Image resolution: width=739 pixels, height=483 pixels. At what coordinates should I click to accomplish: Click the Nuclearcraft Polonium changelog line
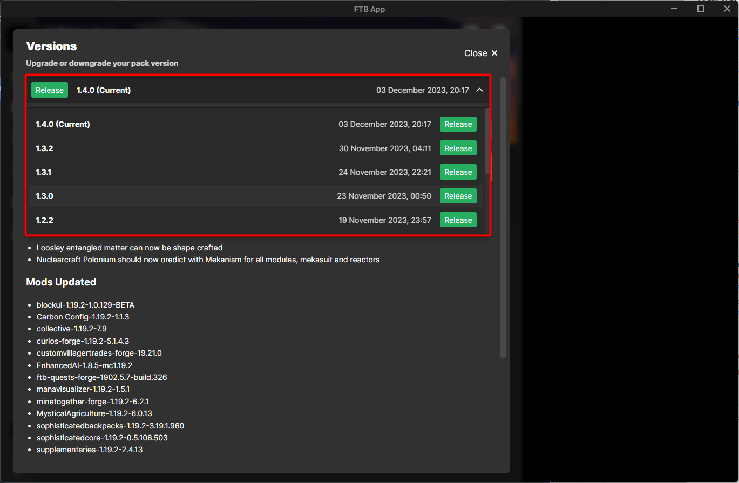pyautogui.click(x=208, y=260)
